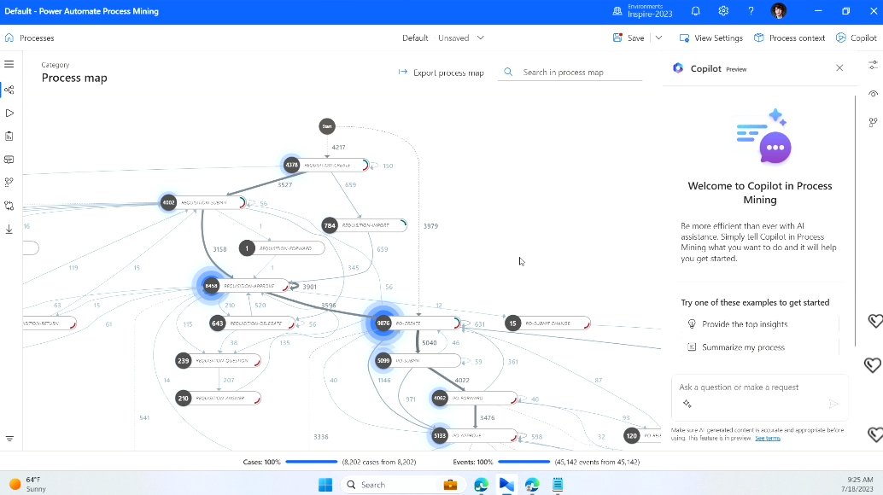The width and height of the screenshot is (883, 495).
Task: Select the 4378 REQUISITION-CREATE node
Action: (x=326, y=166)
